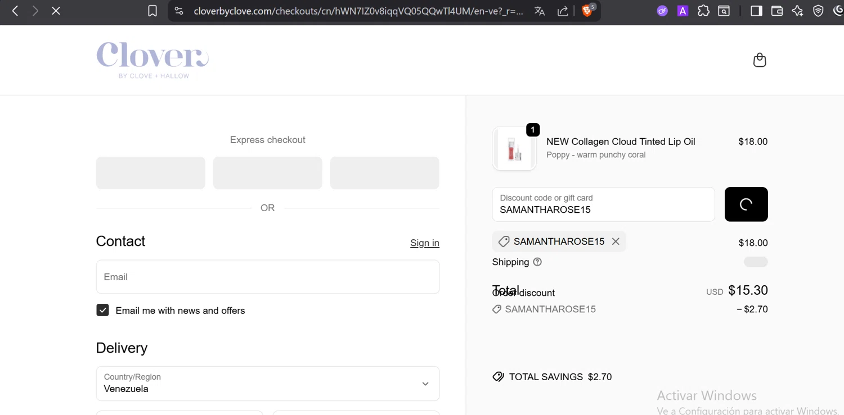The height and width of the screenshot is (415, 844).
Task: Click the Clover by Clove + Hallow logo
Action: (x=152, y=60)
